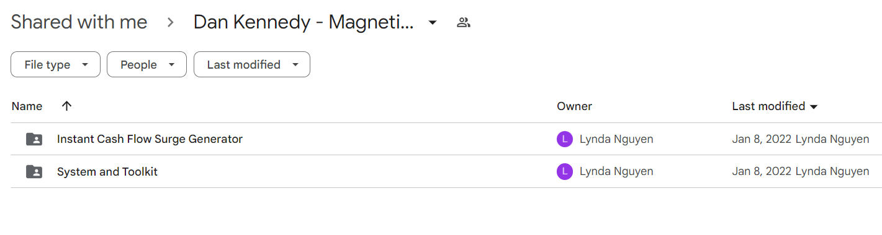Click the Dan Kennedy - Magneti... folder title
This screenshot has width=882, height=235.
coord(304,22)
